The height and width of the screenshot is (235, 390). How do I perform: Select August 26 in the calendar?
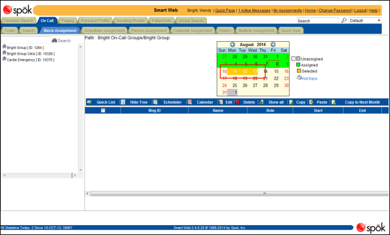[x=245, y=85]
